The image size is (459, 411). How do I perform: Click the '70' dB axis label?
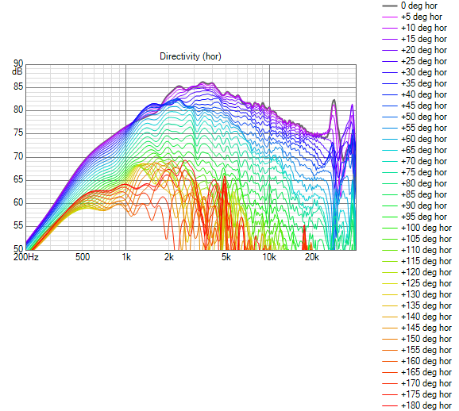pyautogui.click(x=18, y=156)
